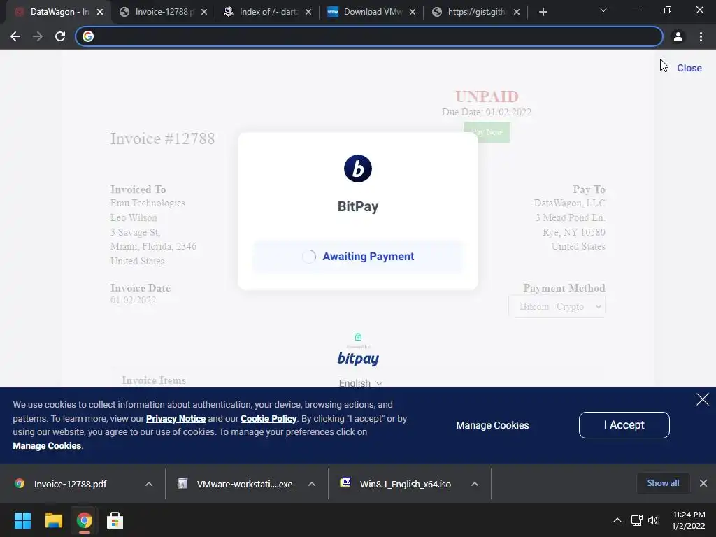Switch to the Index of /~dart tab

(x=268, y=12)
